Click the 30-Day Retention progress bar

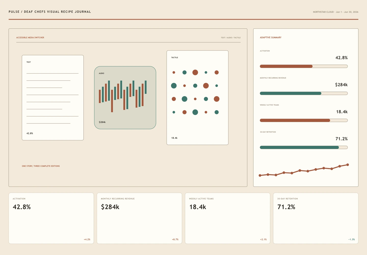(x=304, y=147)
